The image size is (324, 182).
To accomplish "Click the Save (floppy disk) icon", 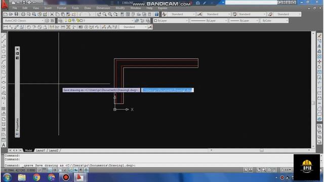I will coord(16,14).
